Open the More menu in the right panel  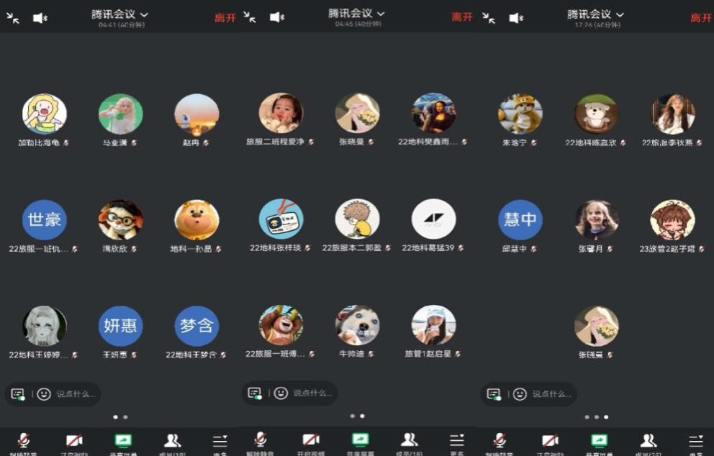[695, 441]
